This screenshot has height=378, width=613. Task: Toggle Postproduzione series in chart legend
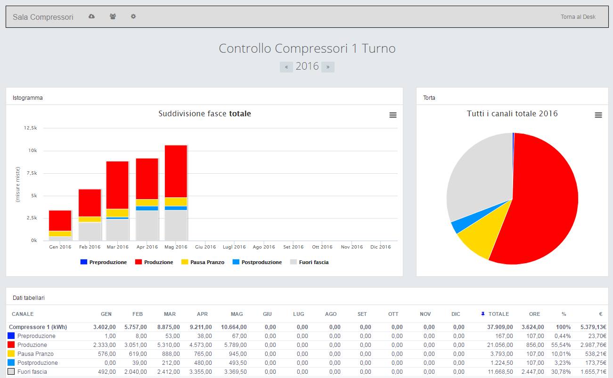pos(257,262)
